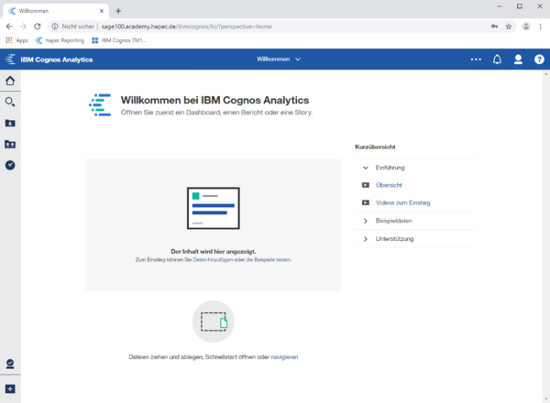Image resolution: width=550 pixels, height=403 pixels.
Task: Open the Search magnifier in the sidebar
Action: pos(10,102)
